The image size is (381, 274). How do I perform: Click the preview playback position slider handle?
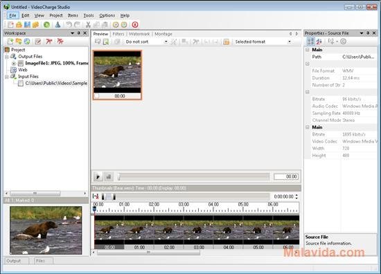click(x=119, y=177)
